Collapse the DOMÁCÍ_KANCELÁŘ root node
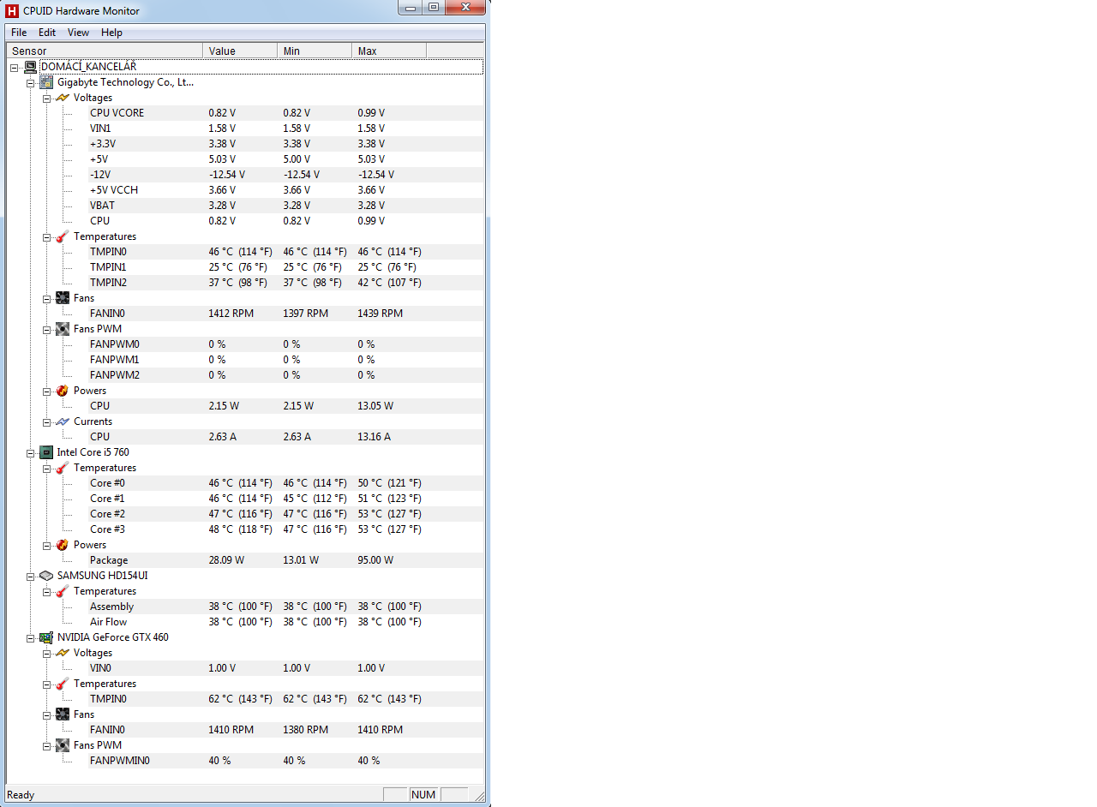This screenshot has width=1097, height=807. pos(15,67)
